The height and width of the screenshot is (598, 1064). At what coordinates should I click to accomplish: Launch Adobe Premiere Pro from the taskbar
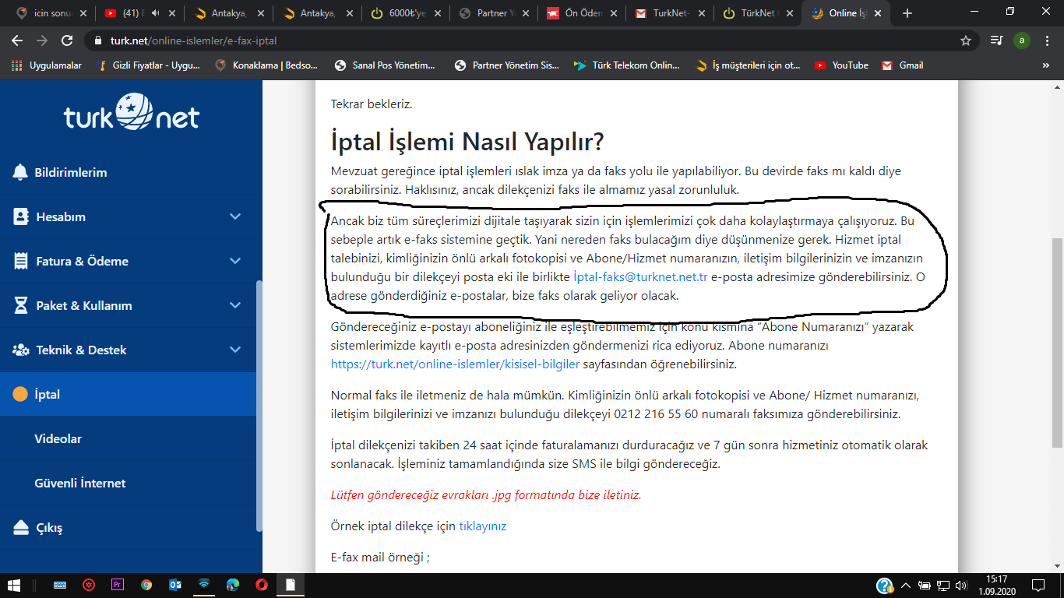[118, 585]
